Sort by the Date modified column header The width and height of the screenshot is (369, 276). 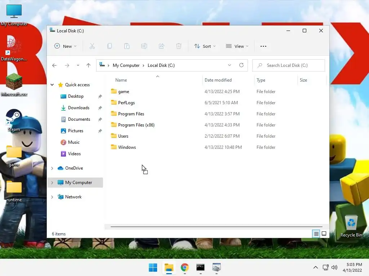click(218, 80)
